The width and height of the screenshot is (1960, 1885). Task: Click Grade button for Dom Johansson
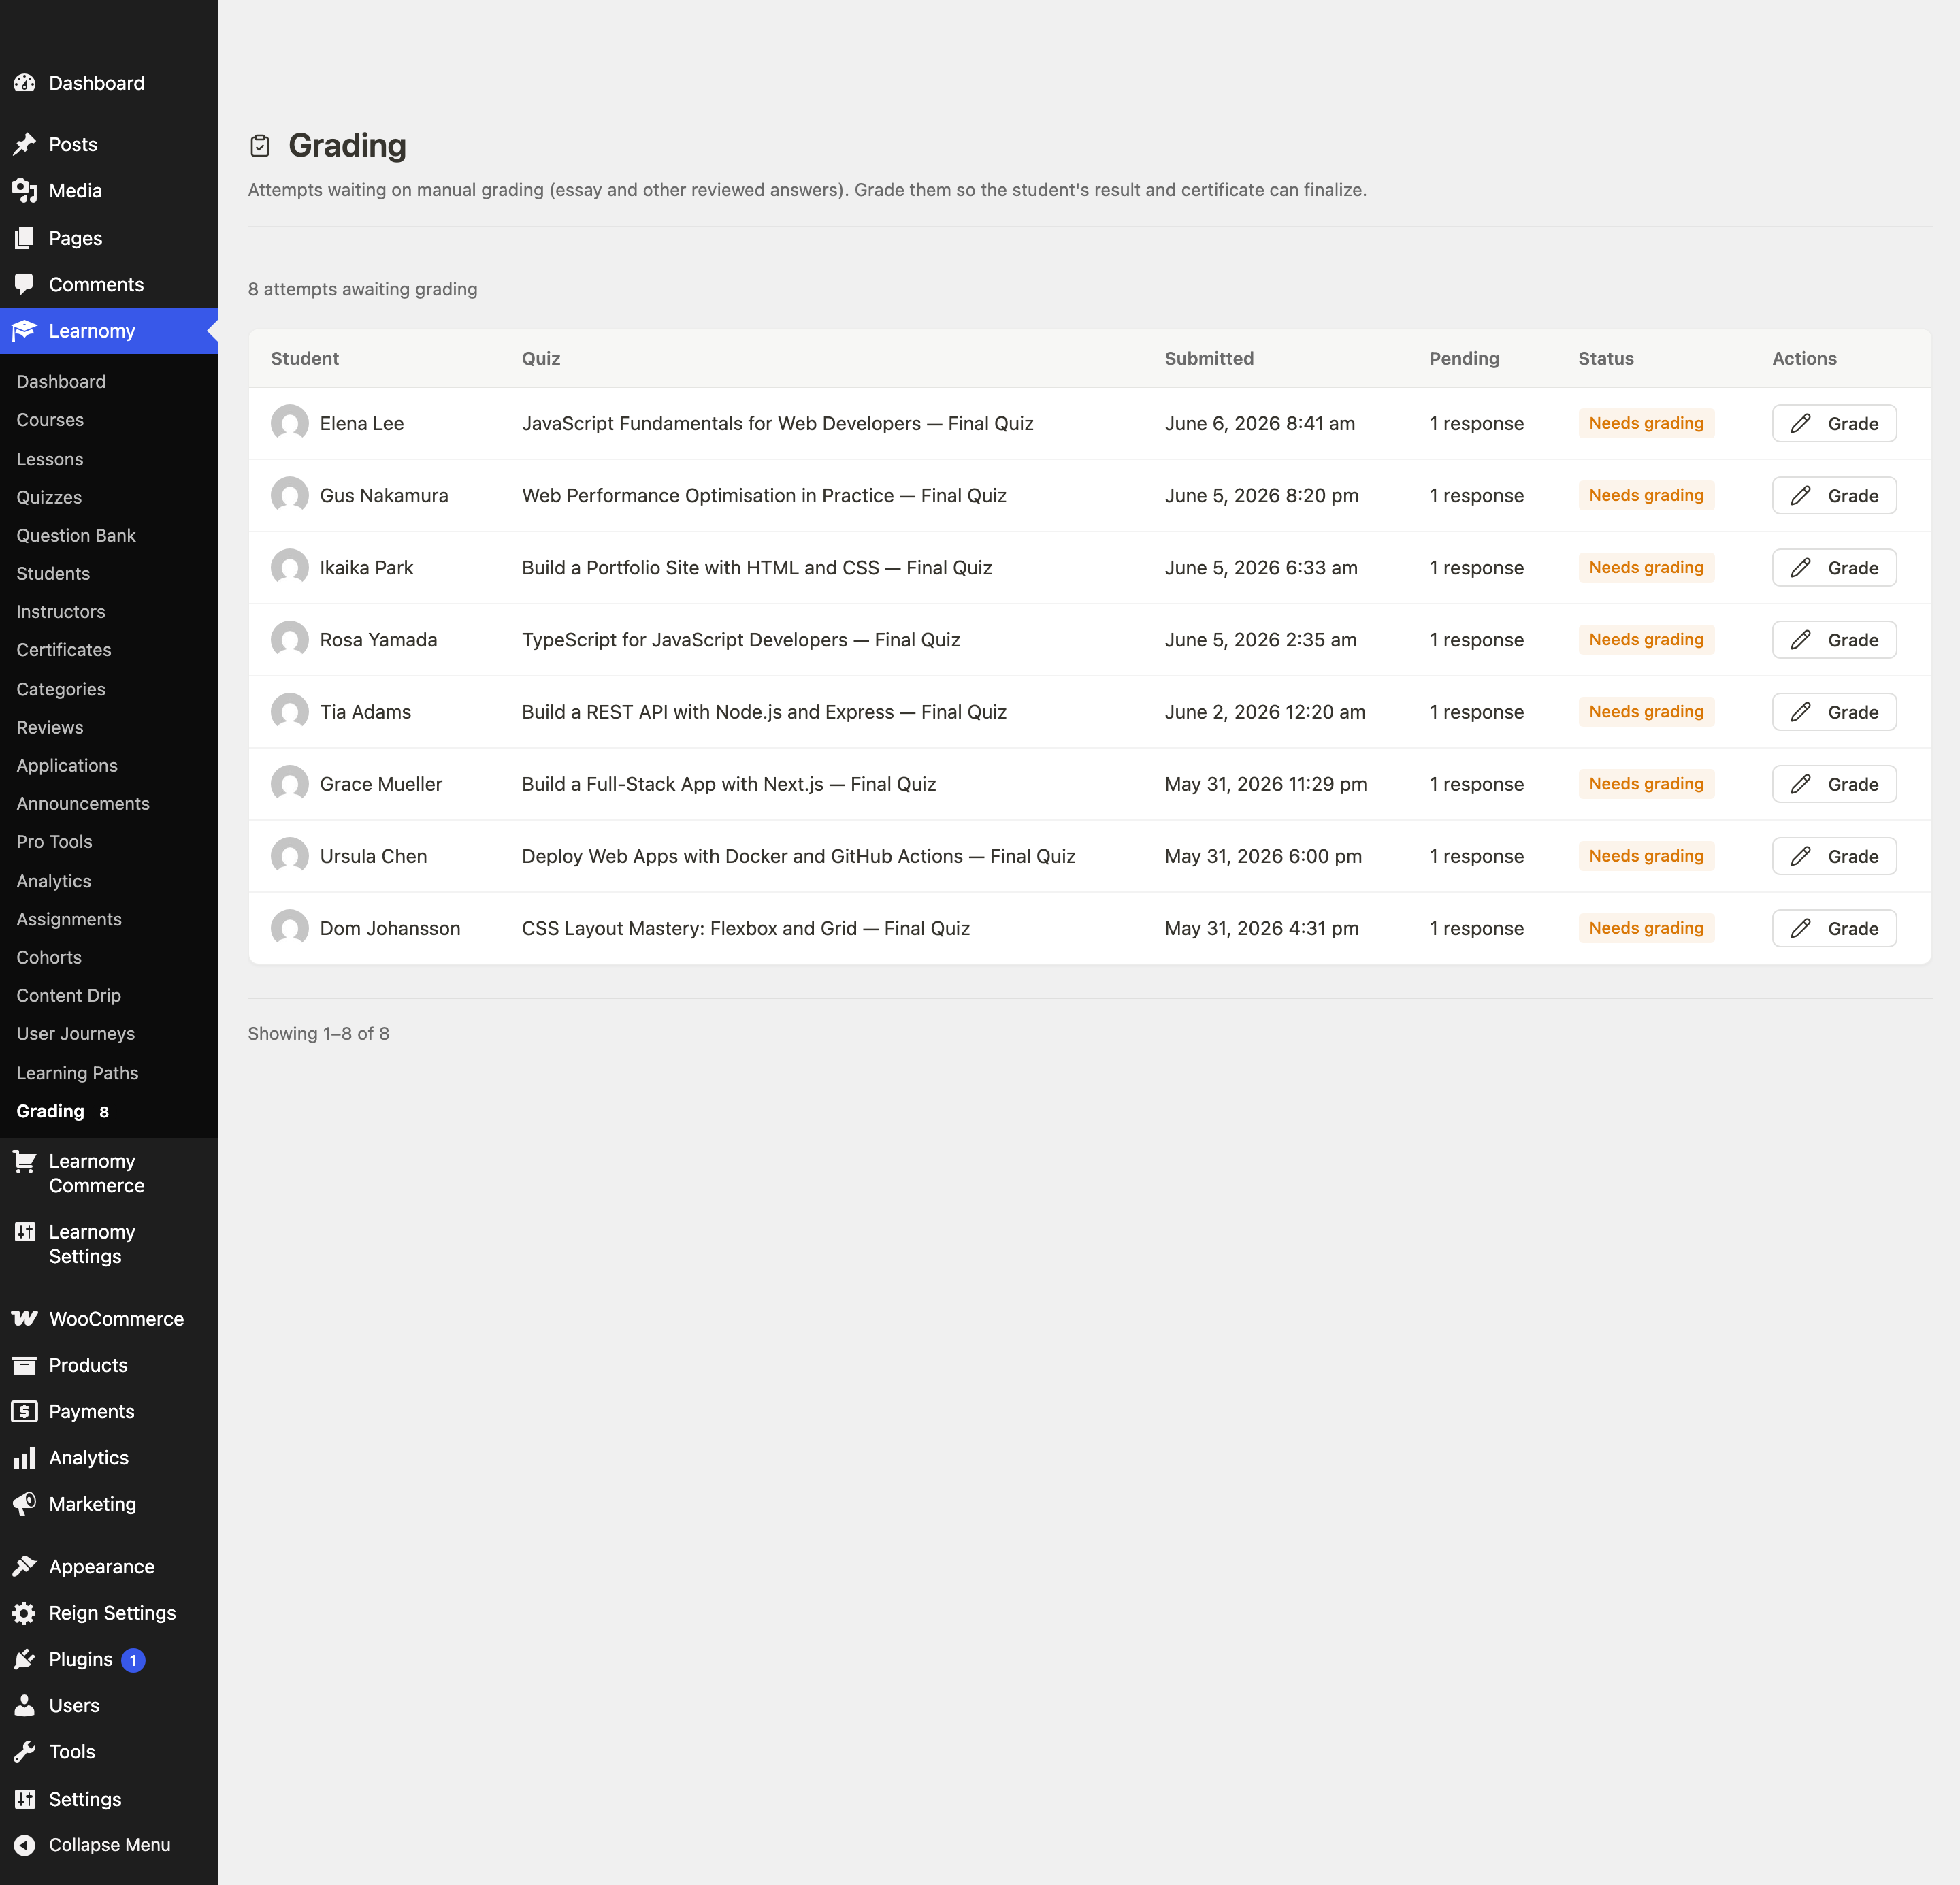[1834, 928]
